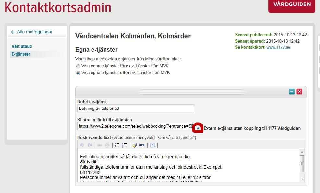Click 'Klistra in länk till e-tjänsten' label

point(105,120)
